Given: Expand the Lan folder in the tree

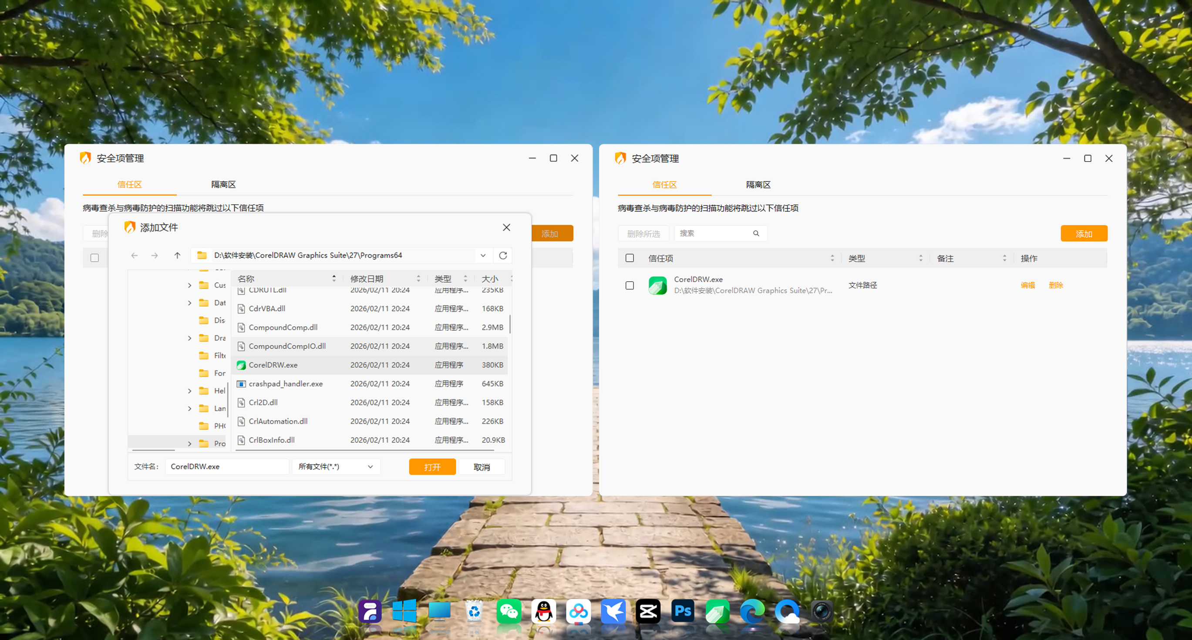Looking at the screenshot, I should (x=190, y=409).
